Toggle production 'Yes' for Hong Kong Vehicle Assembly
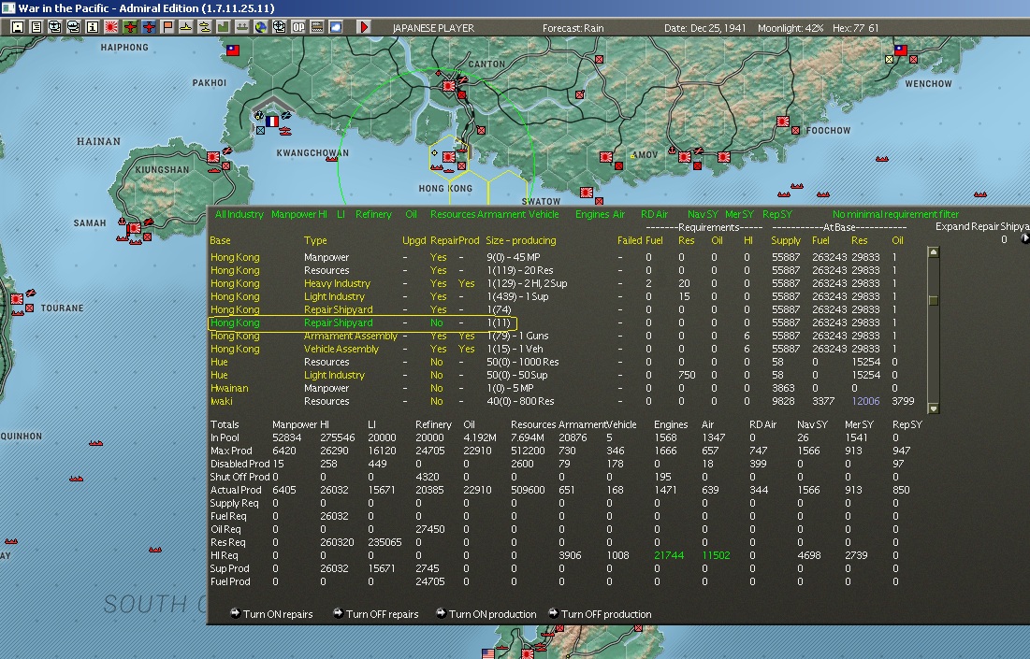The height and width of the screenshot is (659, 1030). (x=466, y=349)
